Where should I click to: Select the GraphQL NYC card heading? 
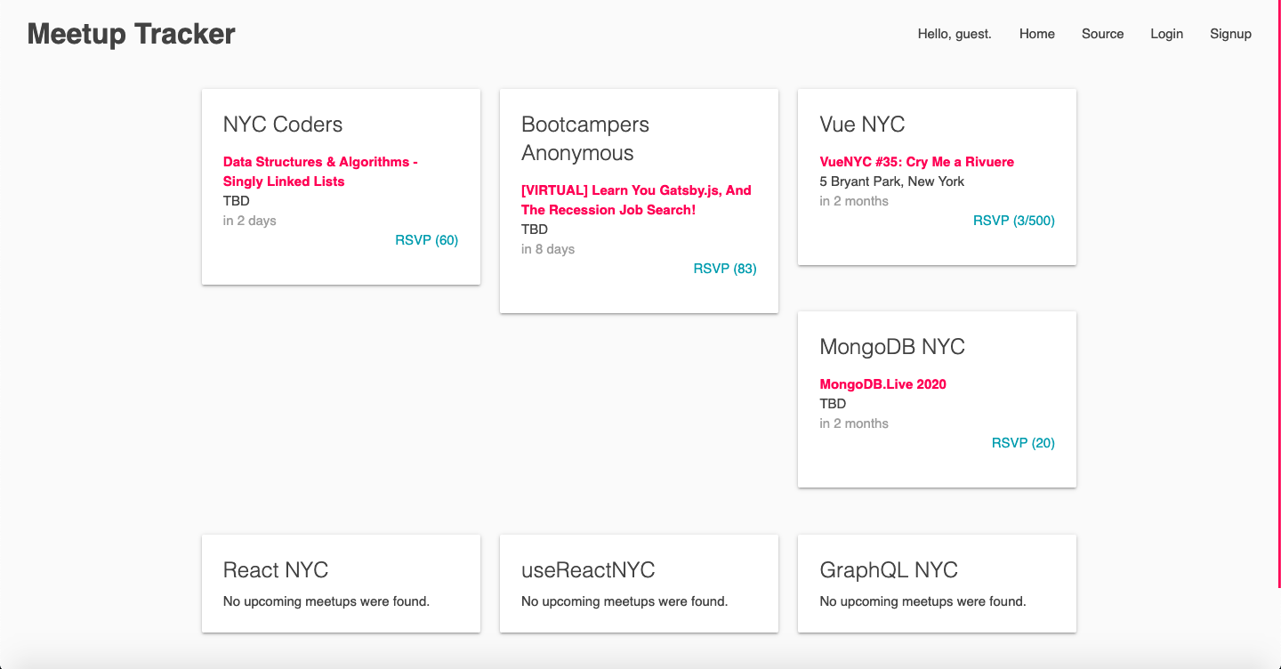click(889, 570)
